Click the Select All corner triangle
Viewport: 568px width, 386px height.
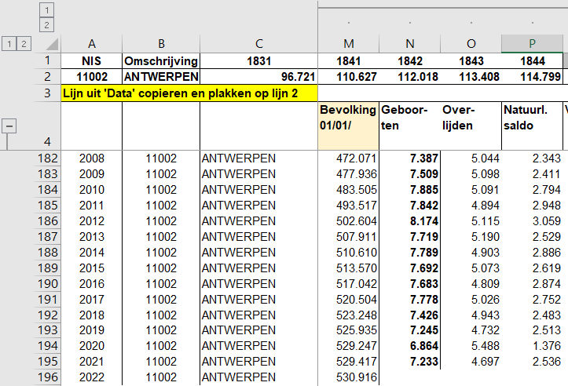(52, 44)
